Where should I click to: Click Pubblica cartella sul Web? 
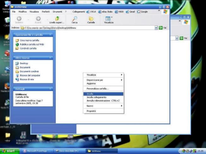click(32, 44)
